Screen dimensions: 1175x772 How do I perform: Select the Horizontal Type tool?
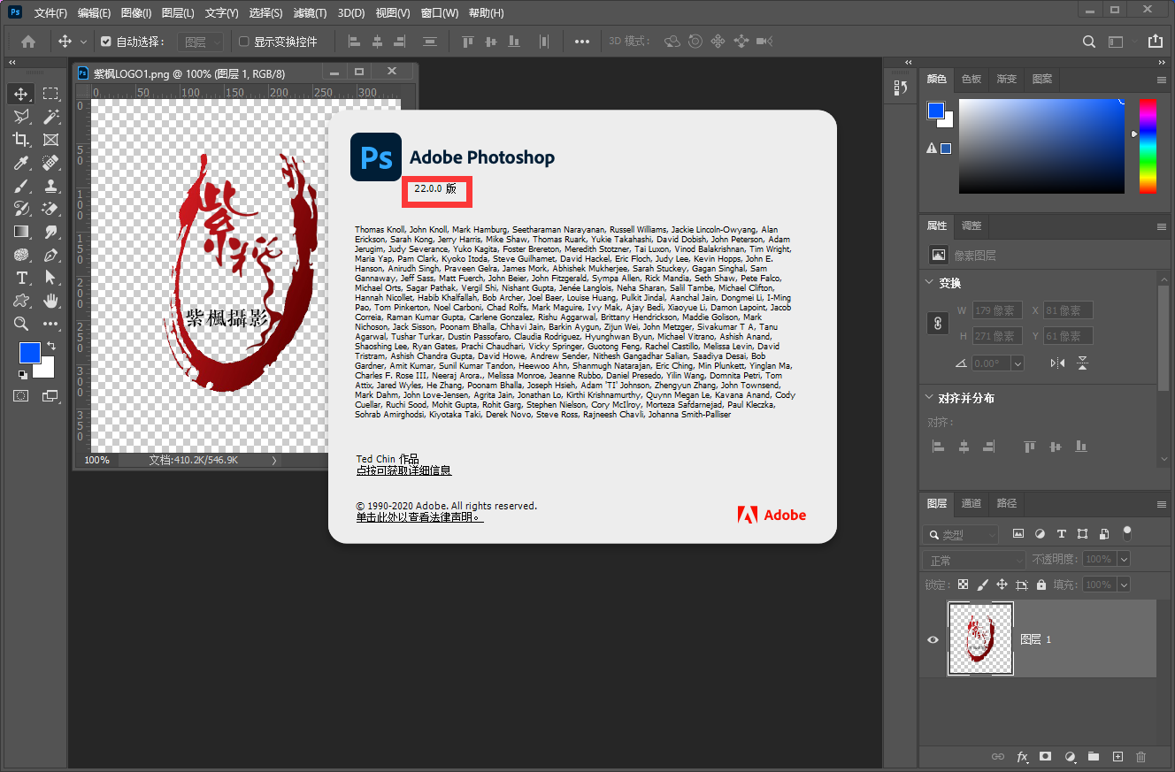(x=21, y=278)
